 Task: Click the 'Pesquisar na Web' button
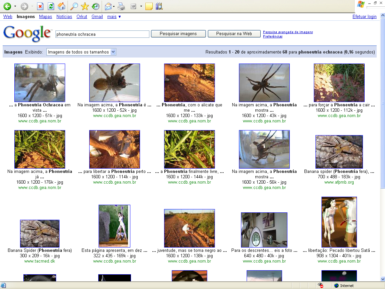point(234,34)
